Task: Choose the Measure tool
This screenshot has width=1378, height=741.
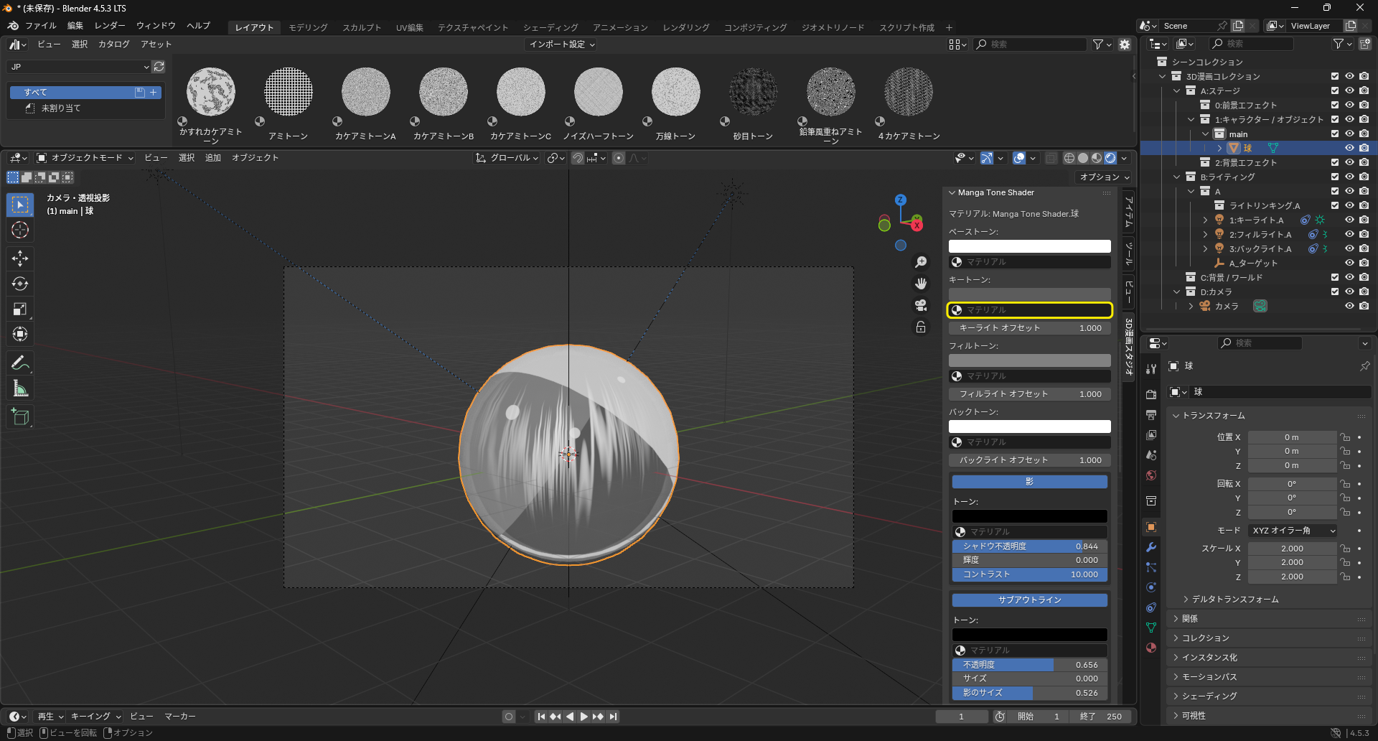Action: click(20, 389)
